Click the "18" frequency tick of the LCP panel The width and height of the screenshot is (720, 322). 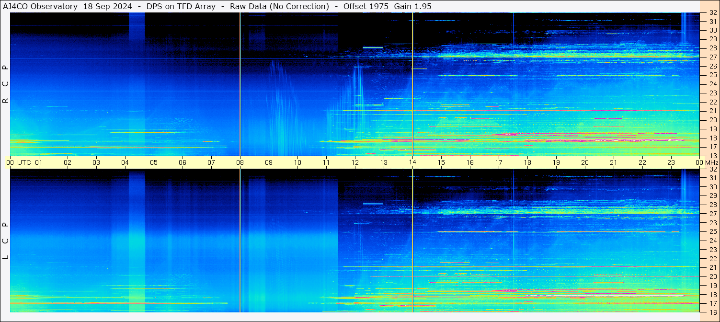pyautogui.click(x=713, y=294)
